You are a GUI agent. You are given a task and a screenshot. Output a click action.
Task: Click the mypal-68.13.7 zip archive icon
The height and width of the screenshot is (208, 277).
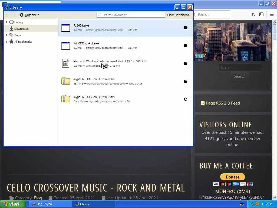[x=66, y=99]
